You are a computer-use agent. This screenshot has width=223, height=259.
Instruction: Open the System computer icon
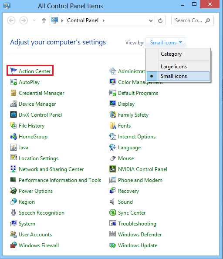(13, 223)
